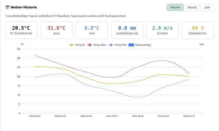Click the 0.0 mm Niederschlag card

click(x=127, y=30)
